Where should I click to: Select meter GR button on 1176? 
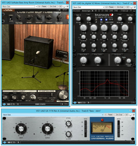point(119,122)
